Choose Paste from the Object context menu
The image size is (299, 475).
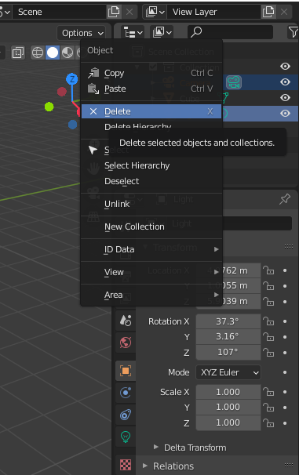[151, 89]
